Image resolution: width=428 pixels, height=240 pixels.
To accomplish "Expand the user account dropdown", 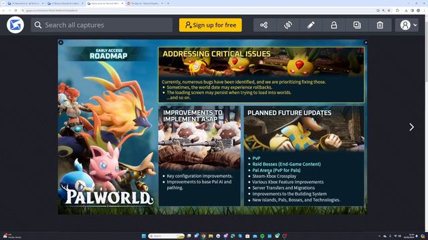I will [407, 25].
